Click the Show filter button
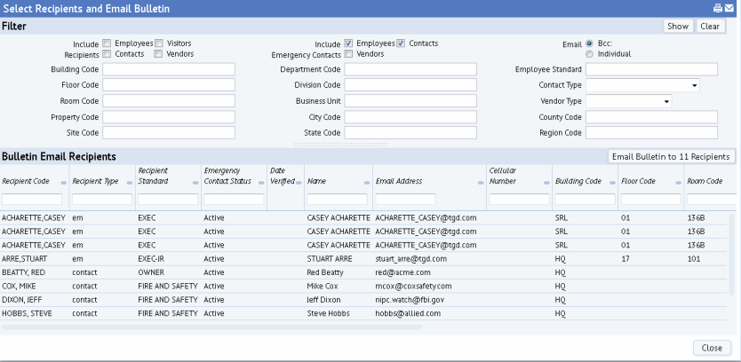This screenshot has width=741, height=362. (678, 27)
